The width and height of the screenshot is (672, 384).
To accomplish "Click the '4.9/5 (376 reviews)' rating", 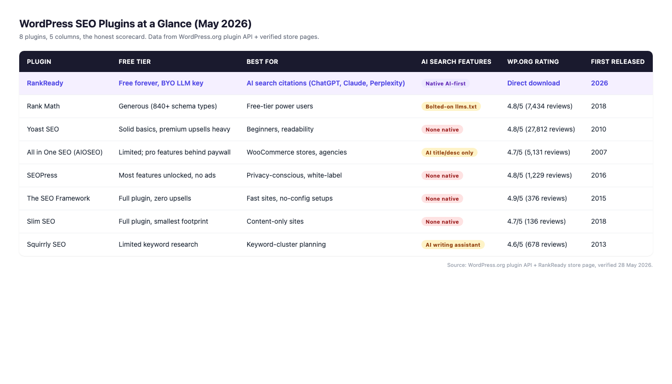I will (537, 198).
